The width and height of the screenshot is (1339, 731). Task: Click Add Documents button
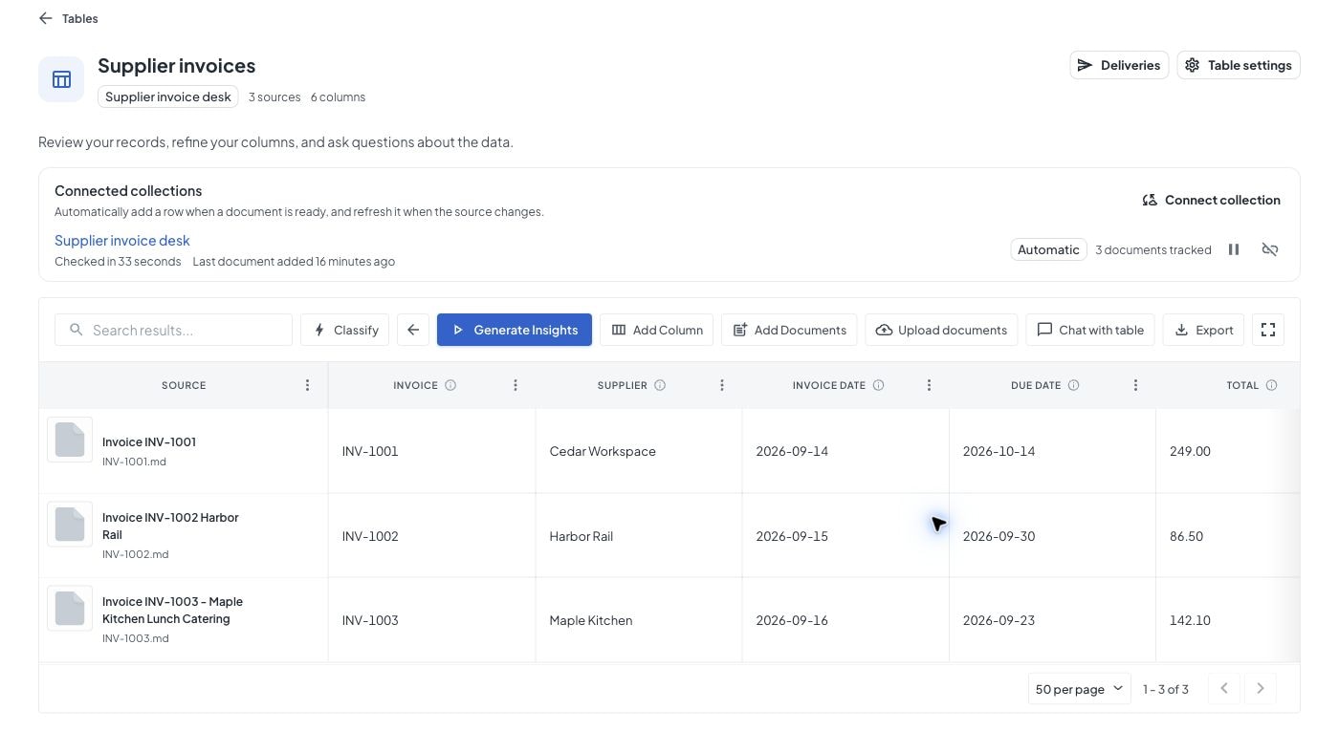point(789,330)
